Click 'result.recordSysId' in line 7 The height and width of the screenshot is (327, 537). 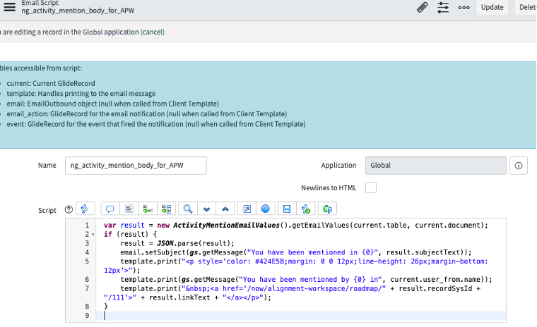435,288
